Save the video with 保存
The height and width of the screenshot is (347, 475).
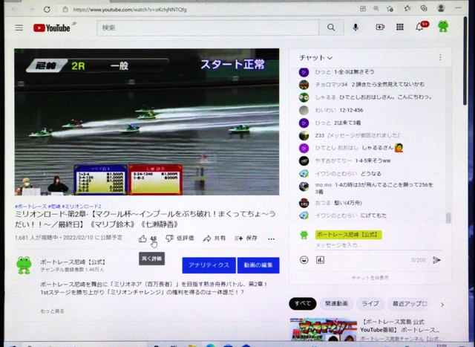(x=246, y=239)
